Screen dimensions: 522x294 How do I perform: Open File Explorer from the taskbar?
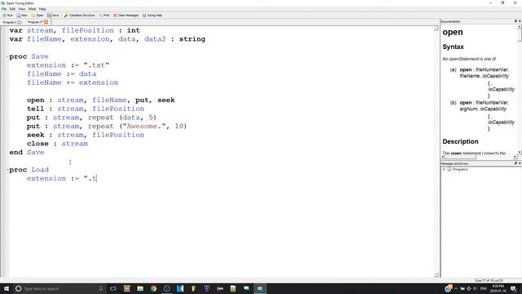[x=140, y=288]
